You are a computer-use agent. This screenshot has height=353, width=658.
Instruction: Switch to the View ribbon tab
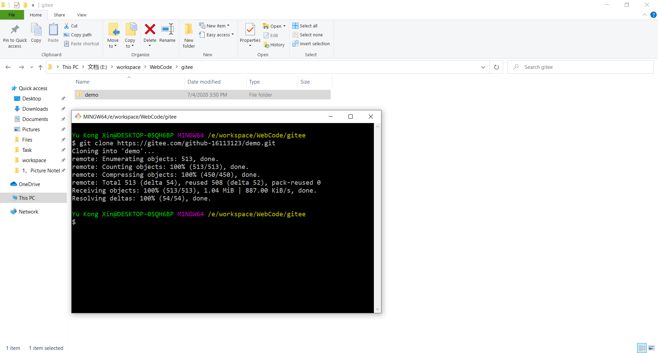click(x=82, y=15)
